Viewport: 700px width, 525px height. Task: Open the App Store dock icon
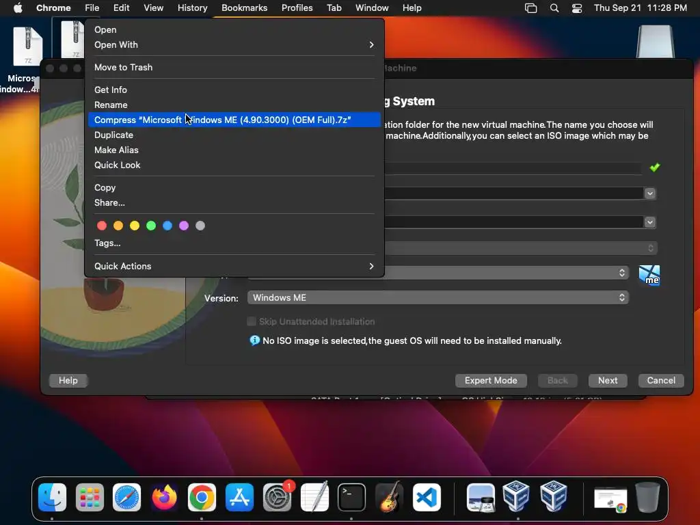(x=239, y=497)
